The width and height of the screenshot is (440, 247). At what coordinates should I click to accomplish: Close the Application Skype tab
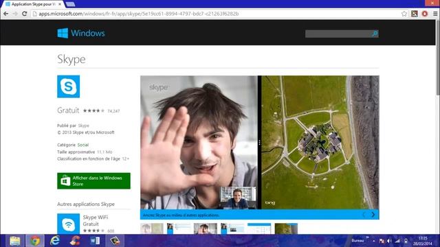pyautogui.click(x=60, y=4)
